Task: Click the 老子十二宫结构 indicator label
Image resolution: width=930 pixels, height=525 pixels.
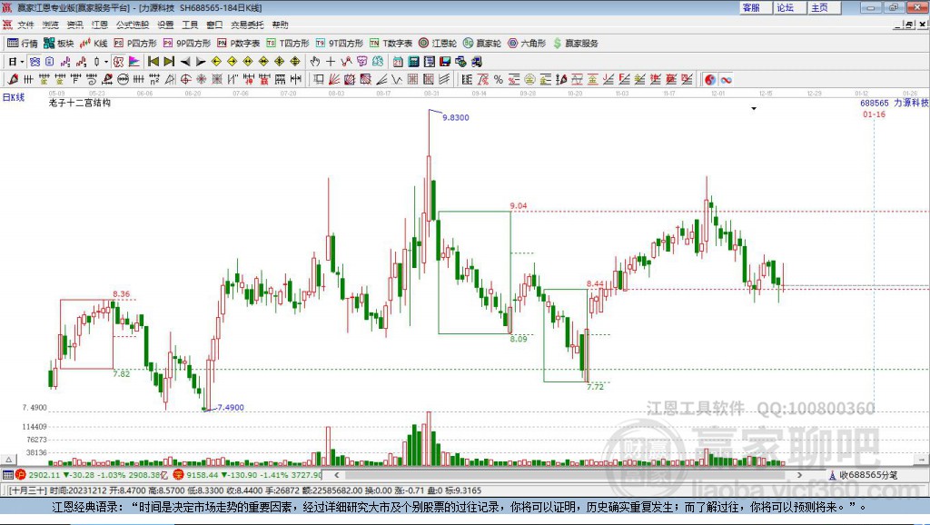Action: (80, 103)
